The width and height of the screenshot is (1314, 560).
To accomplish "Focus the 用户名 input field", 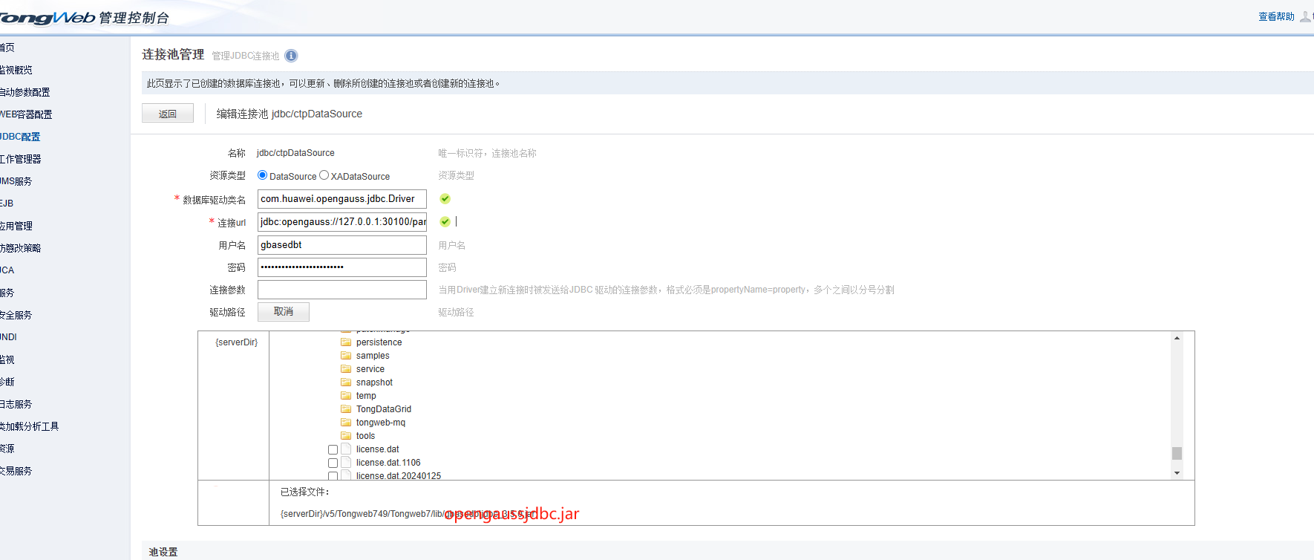I will tap(342, 245).
